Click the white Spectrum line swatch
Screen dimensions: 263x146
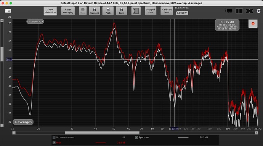(x=183, y=138)
